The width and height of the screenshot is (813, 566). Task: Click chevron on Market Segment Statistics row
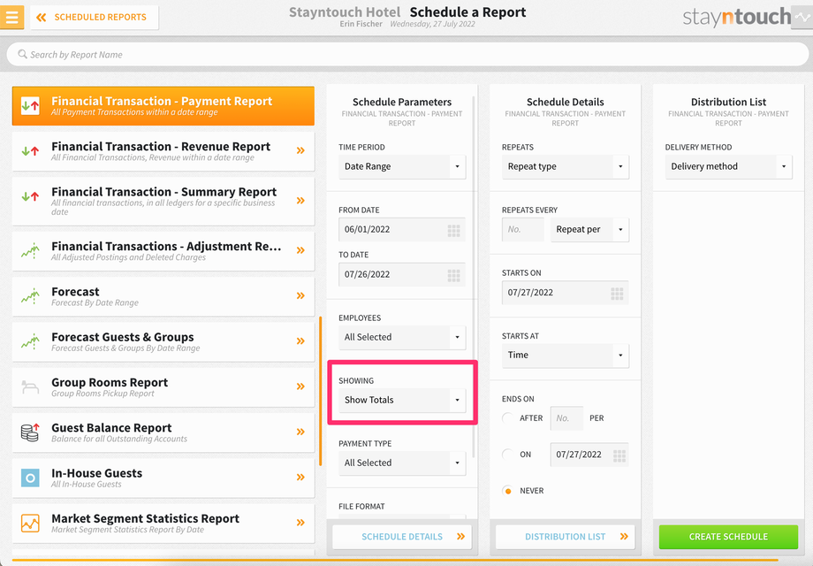point(300,523)
